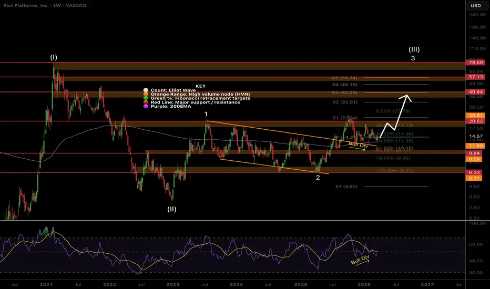490x289 pixels.
Task: Select the R2 (32.01) pivot label
Action: pyautogui.click(x=344, y=102)
